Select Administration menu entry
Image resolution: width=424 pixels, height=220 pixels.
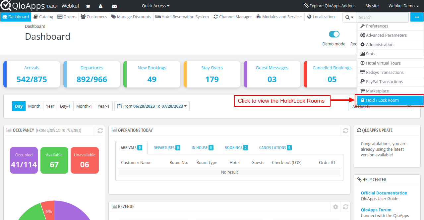[390, 45]
